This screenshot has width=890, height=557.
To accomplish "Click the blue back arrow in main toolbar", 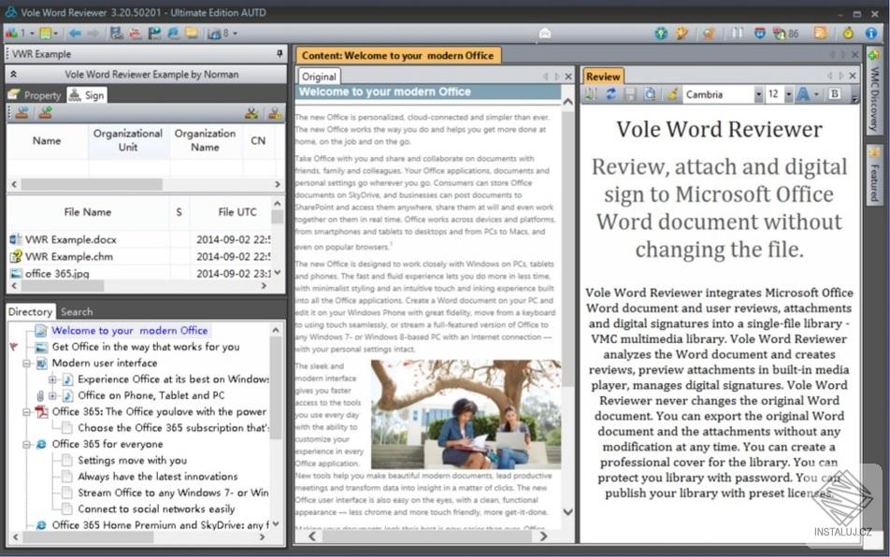I will pos(75,34).
